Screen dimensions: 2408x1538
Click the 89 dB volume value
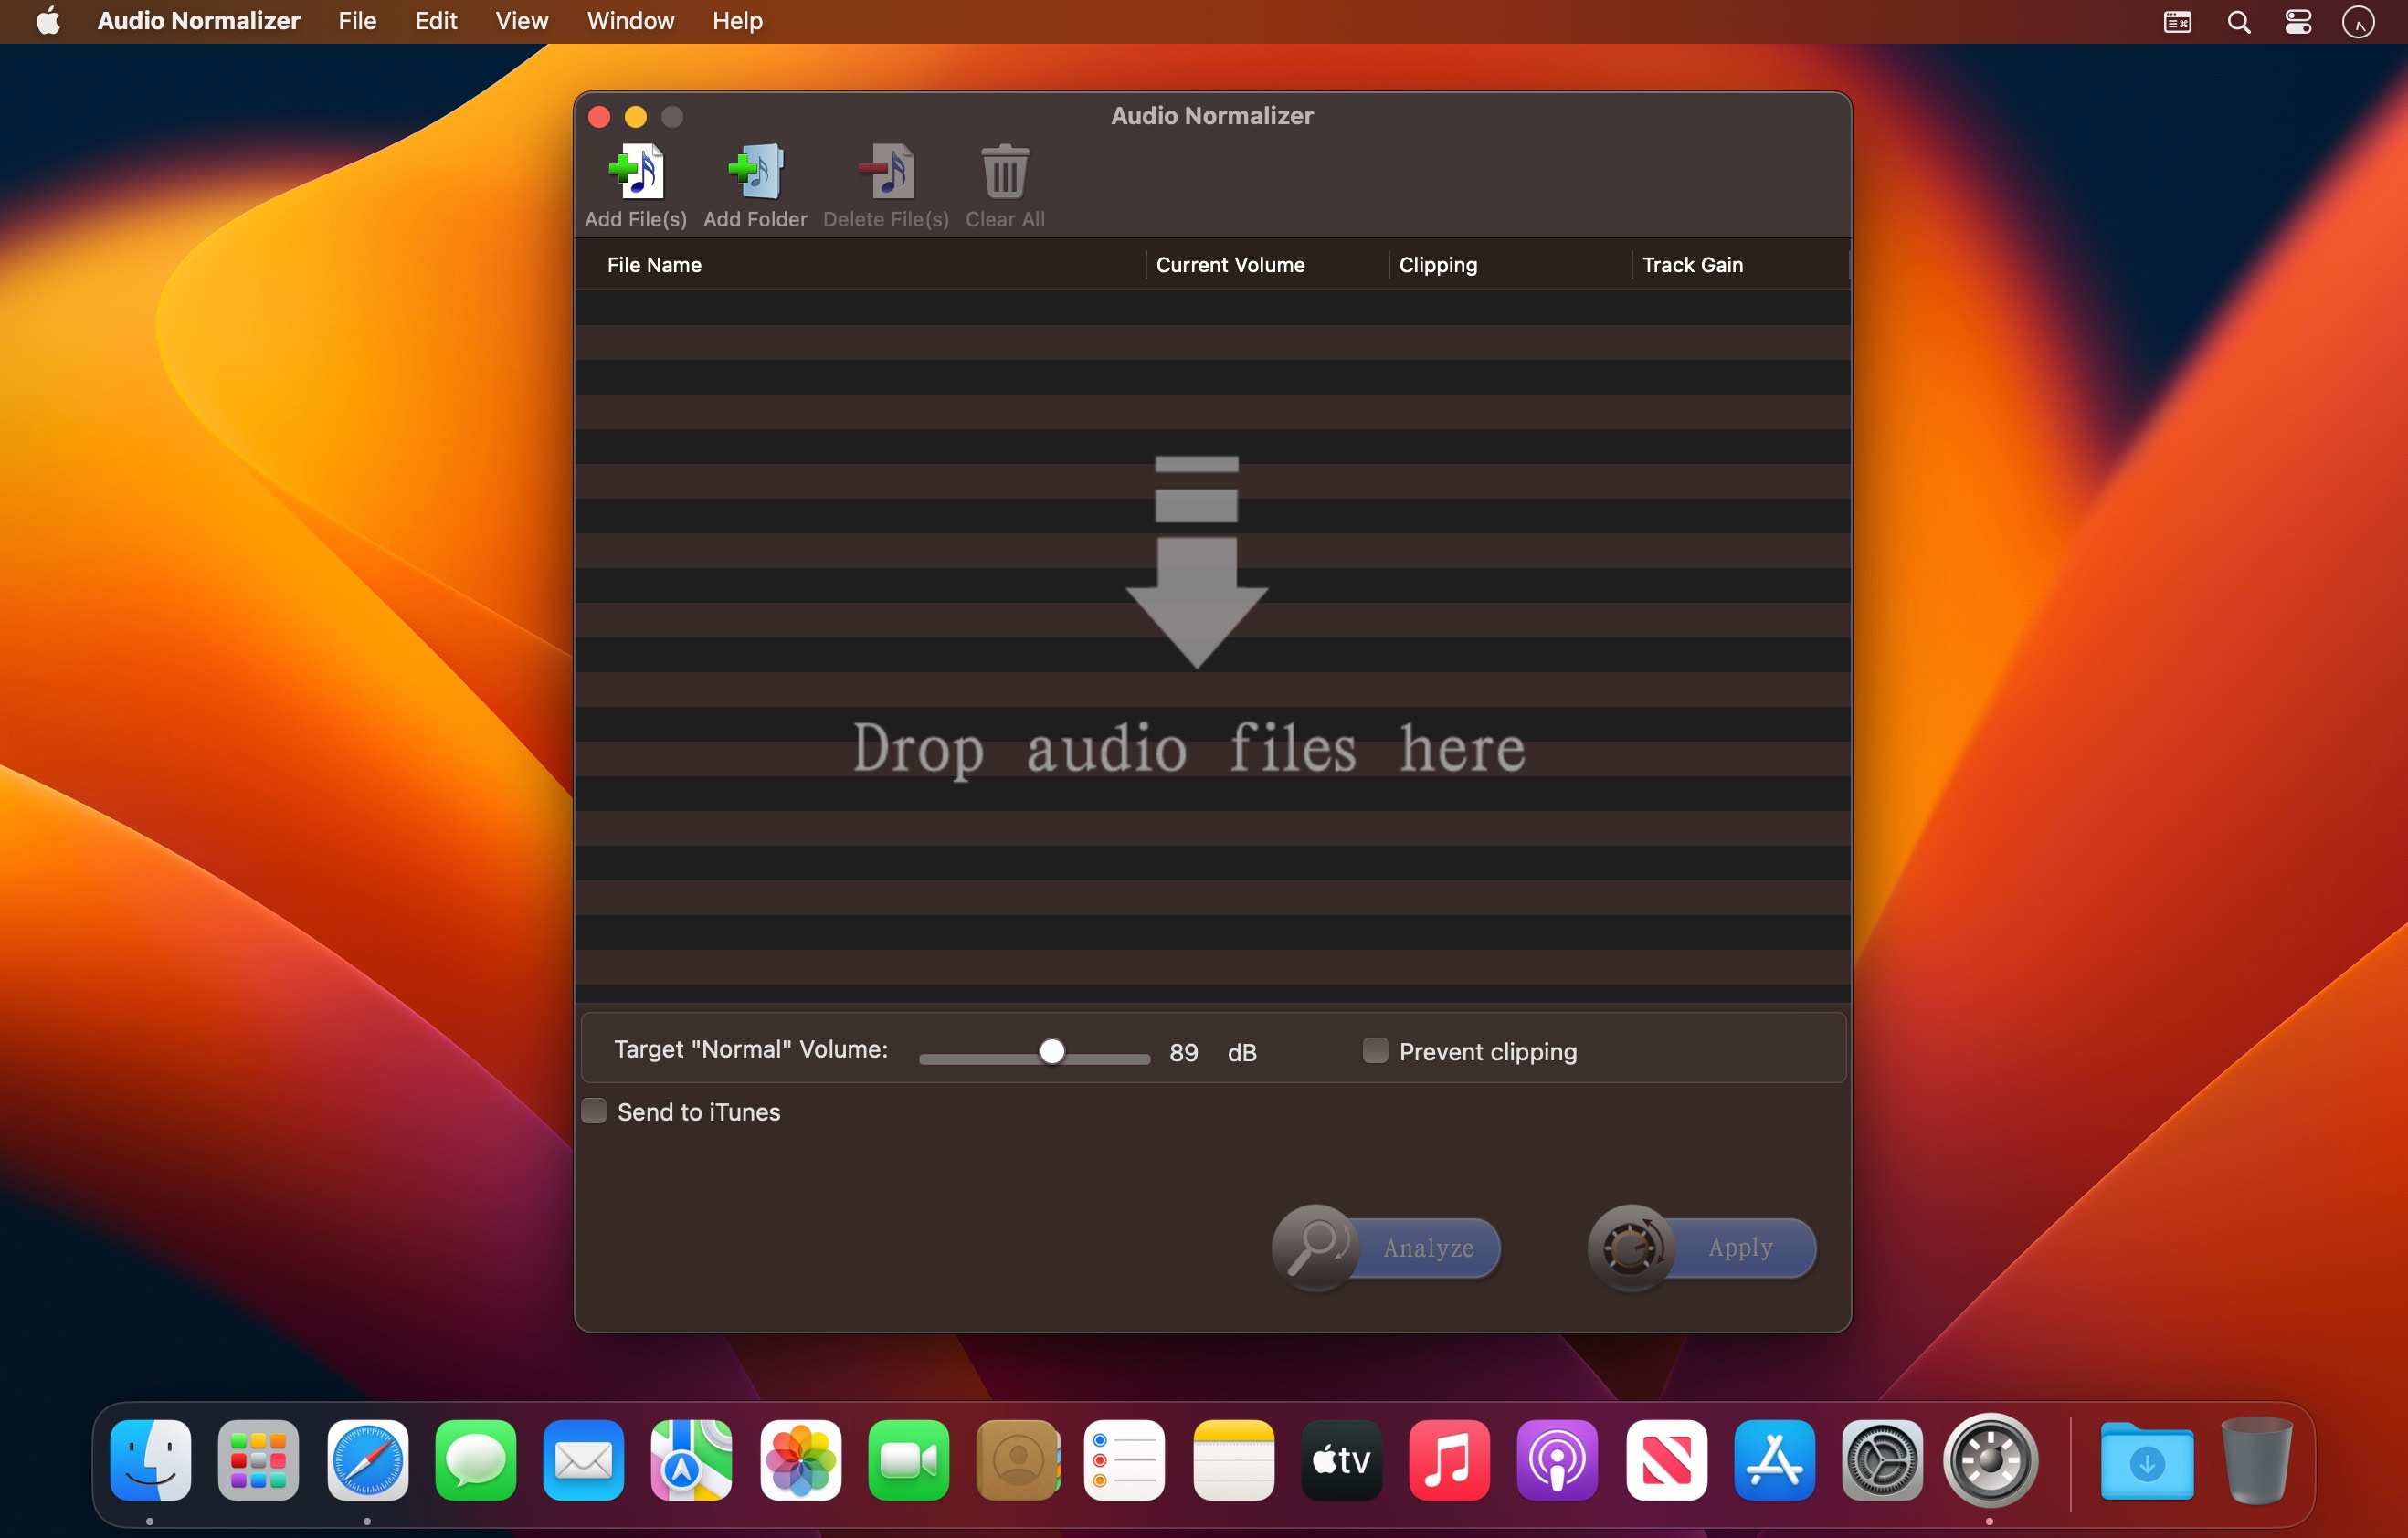pos(1184,1052)
